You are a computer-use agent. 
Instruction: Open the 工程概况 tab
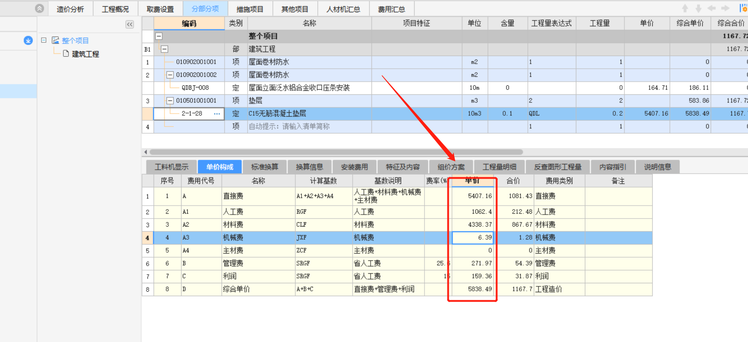(115, 9)
